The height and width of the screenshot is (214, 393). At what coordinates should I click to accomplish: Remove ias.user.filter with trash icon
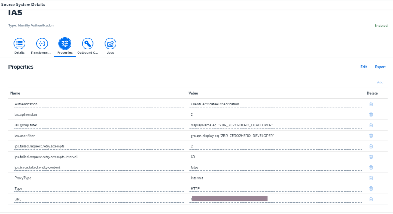point(371,136)
